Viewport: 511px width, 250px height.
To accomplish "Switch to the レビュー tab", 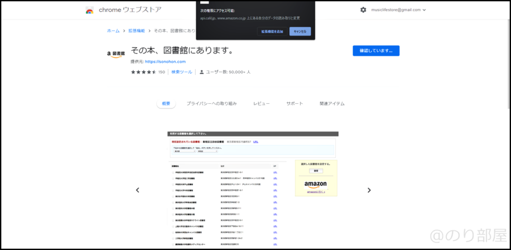I will [261, 104].
